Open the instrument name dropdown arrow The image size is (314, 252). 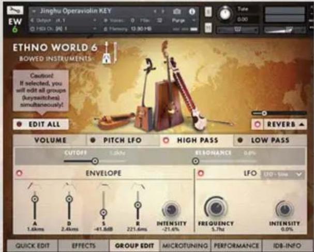point(34,11)
